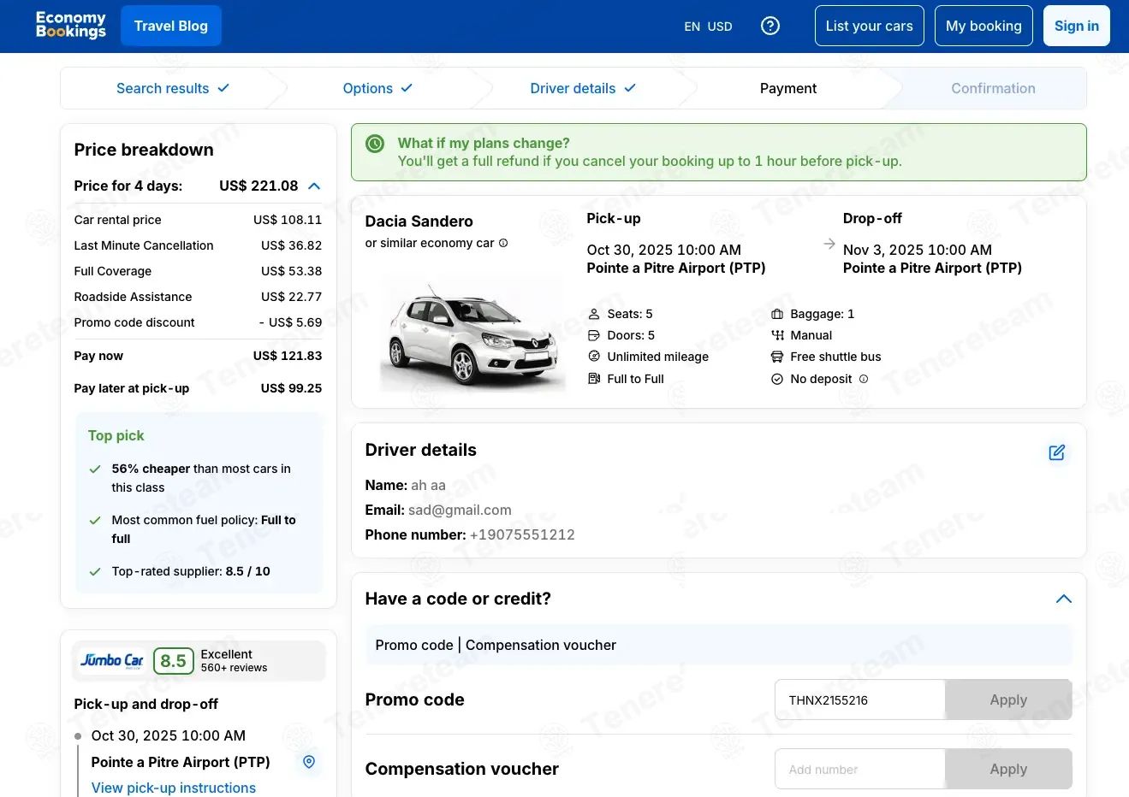The height and width of the screenshot is (797, 1129).
Task: Click the compensation voucher number field
Action: [860, 769]
